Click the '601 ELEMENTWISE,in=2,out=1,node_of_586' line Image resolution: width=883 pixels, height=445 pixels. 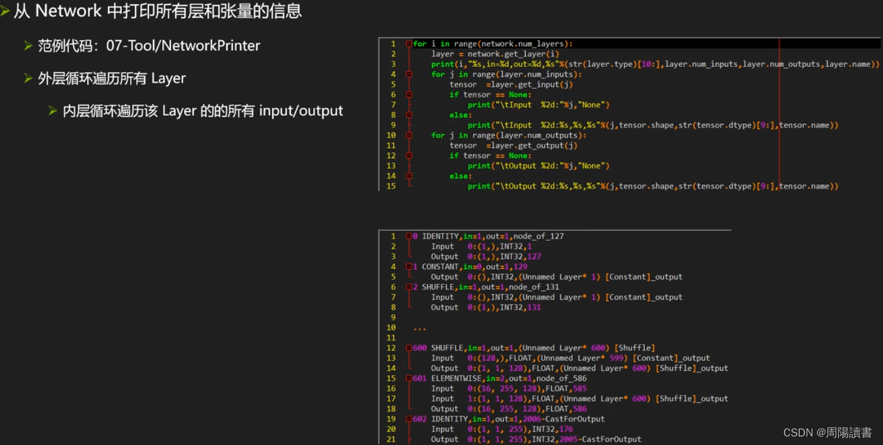pyautogui.click(x=500, y=378)
